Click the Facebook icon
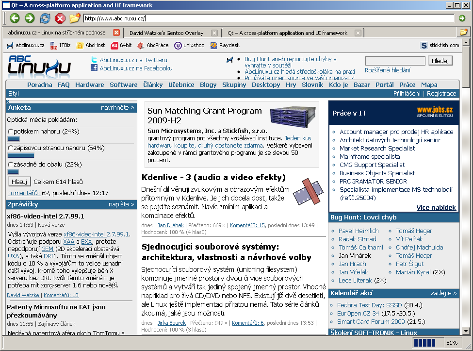 pyautogui.click(x=94, y=67)
